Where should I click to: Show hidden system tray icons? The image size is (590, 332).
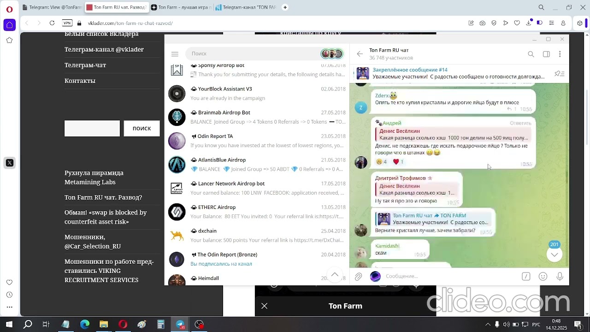488,325
